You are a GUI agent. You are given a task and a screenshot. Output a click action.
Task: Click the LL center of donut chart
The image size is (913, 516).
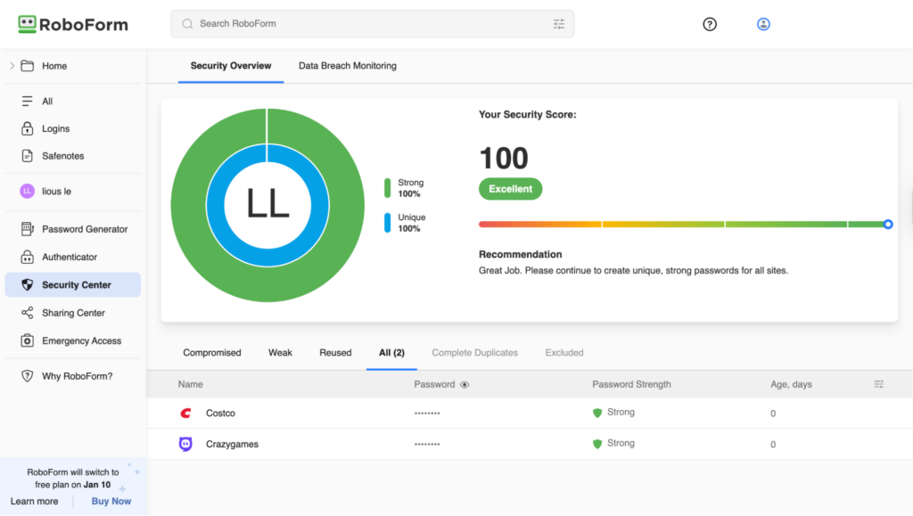click(267, 204)
